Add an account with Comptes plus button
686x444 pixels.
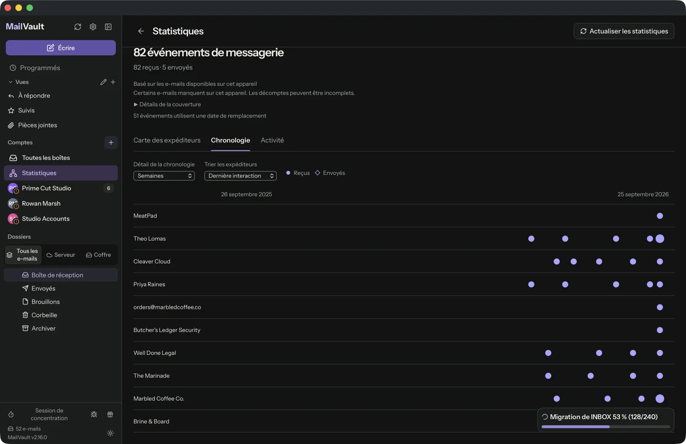(x=111, y=142)
